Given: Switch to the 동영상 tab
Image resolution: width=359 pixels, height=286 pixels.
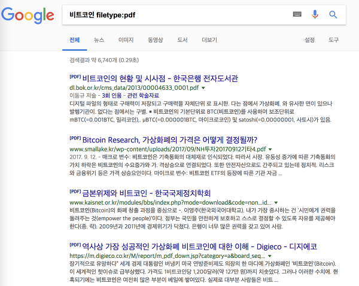Looking at the screenshot, I should (155, 40).
